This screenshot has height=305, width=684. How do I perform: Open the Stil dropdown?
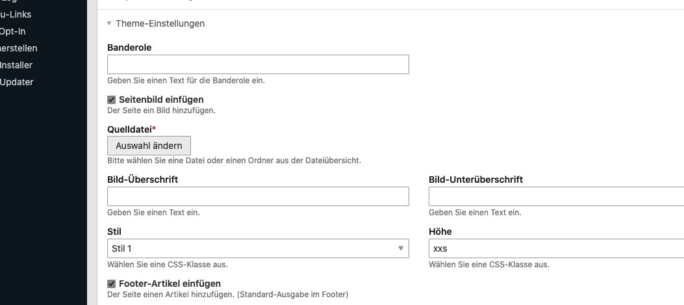pyautogui.click(x=257, y=248)
